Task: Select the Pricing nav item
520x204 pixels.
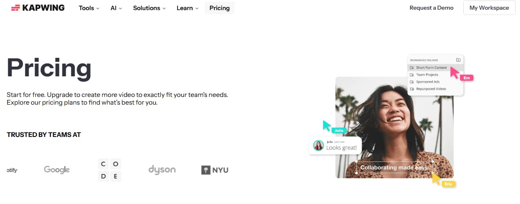Action: 219,8
